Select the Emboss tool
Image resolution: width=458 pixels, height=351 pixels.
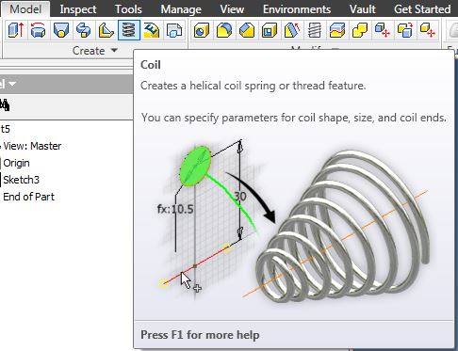click(152, 30)
